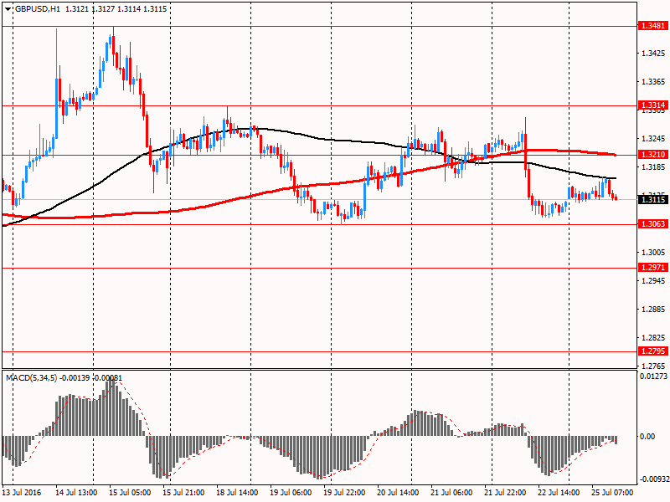Image resolution: width=670 pixels, height=502 pixels.
Task: Click the MACD reading -0.00139 value
Action: point(75,378)
